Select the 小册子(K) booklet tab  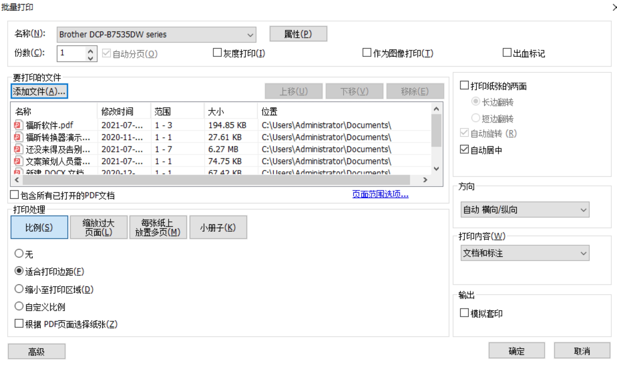(218, 227)
